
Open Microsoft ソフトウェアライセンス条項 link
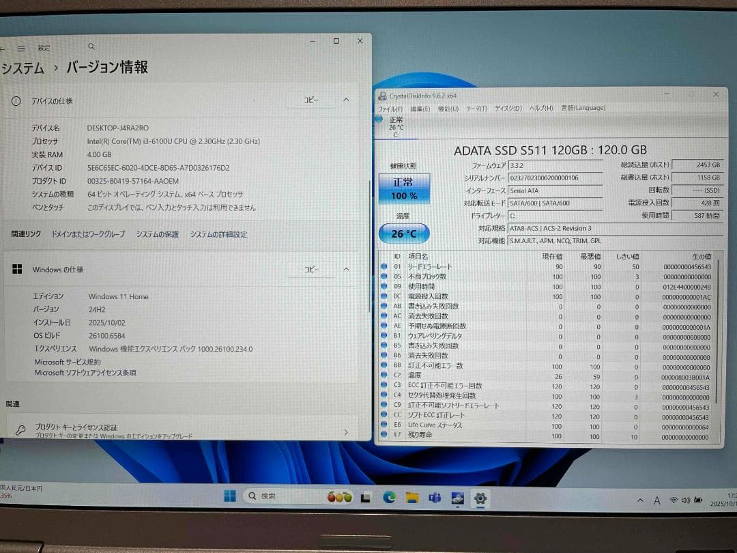point(85,373)
